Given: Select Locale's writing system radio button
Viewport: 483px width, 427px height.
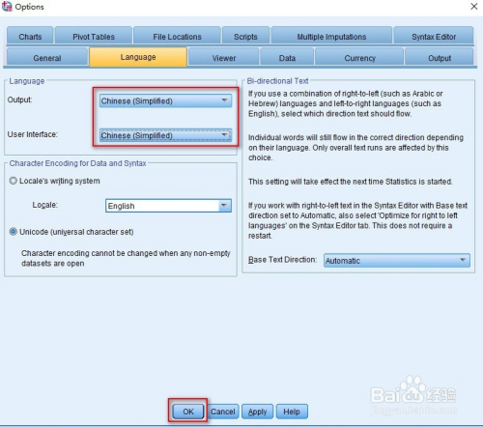Looking at the screenshot, I should tap(14, 181).
